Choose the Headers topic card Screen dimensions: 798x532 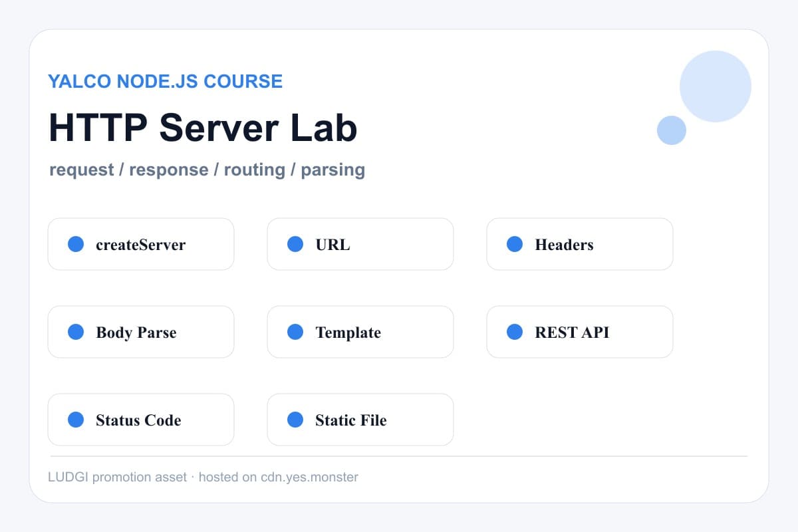tap(580, 244)
